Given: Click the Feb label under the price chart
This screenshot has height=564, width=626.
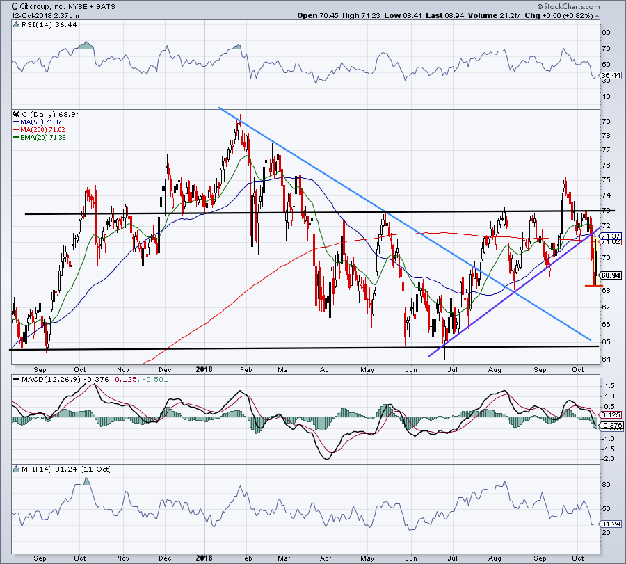Looking at the screenshot, I should pyautogui.click(x=246, y=369).
